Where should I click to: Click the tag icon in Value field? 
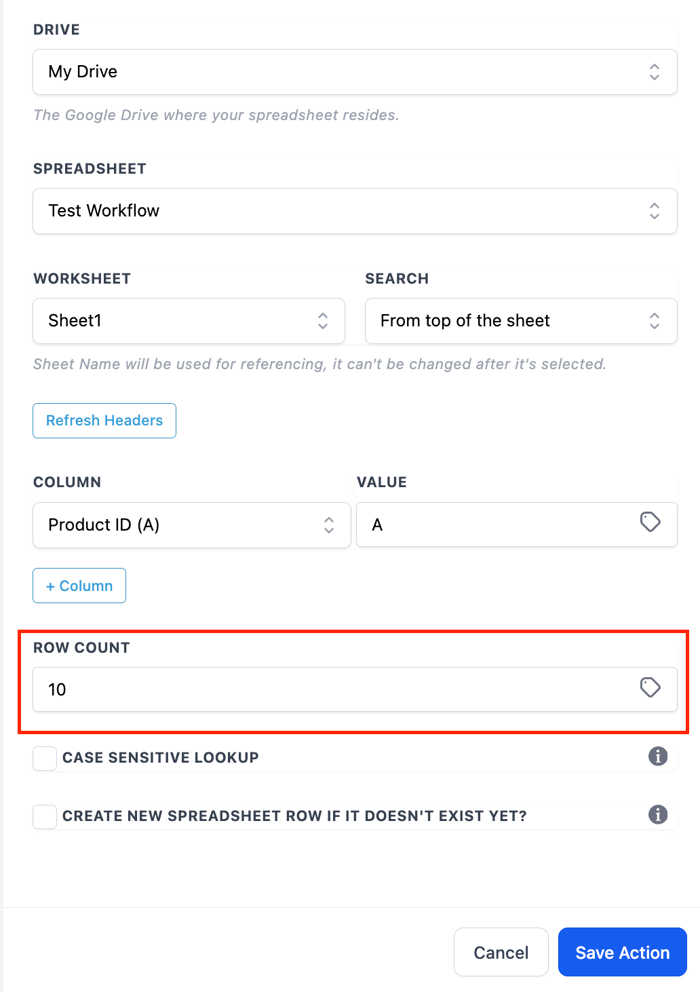650,522
